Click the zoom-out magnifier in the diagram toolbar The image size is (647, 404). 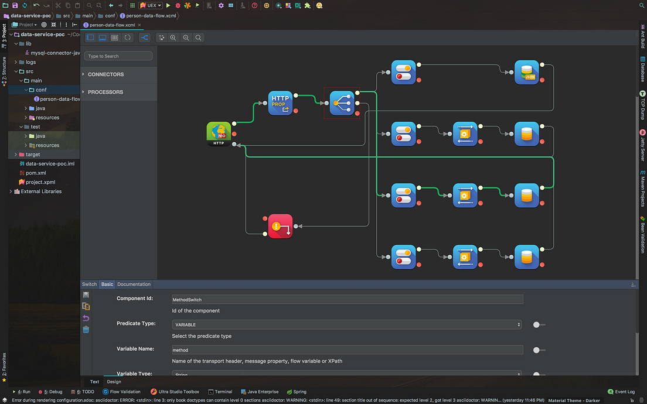coord(186,37)
